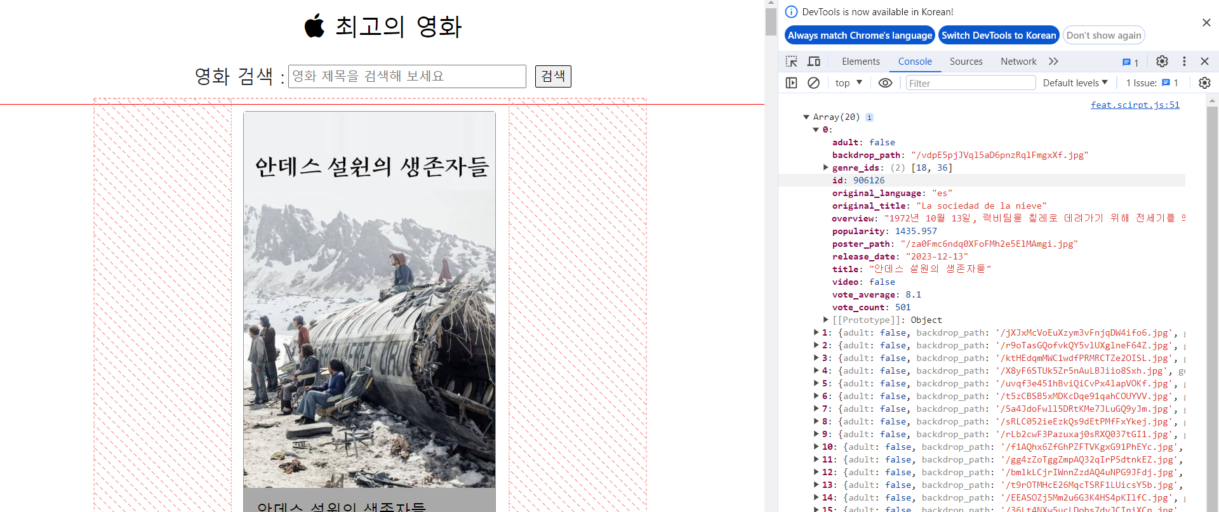1219x512 pixels.
Task: Create live expression with eye icon
Action: tap(885, 83)
